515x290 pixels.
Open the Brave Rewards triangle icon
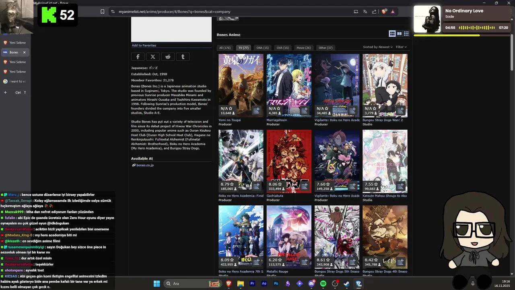pyautogui.click(x=393, y=12)
